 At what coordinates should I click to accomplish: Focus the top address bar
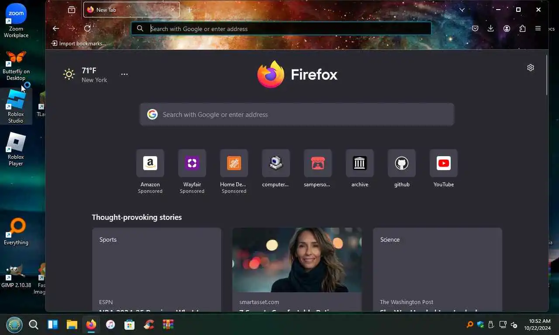pos(281,28)
